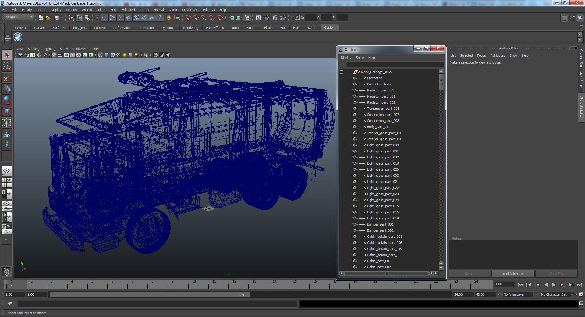
Task: Save the current scene
Action: click(56, 18)
